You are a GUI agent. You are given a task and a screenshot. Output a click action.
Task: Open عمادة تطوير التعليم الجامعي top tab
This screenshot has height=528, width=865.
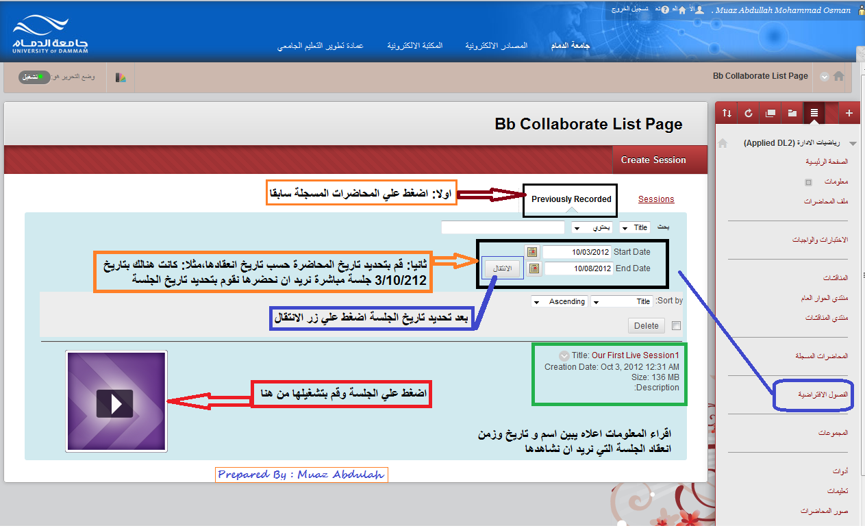pyautogui.click(x=320, y=46)
